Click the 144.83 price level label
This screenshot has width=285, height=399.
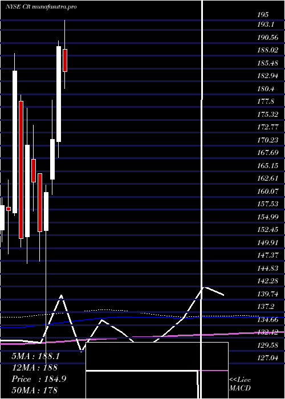(268, 268)
